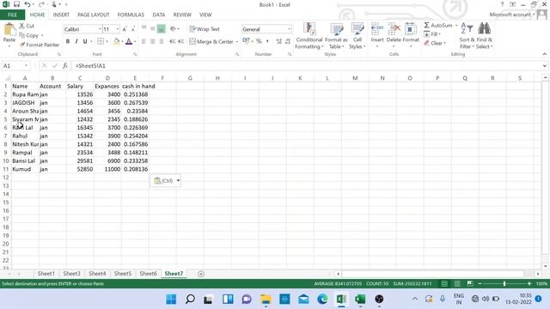Open the Sheet5 worksheet tab
Image resolution: width=550 pixels, height=309 pixels.
(x=122, y=273)
